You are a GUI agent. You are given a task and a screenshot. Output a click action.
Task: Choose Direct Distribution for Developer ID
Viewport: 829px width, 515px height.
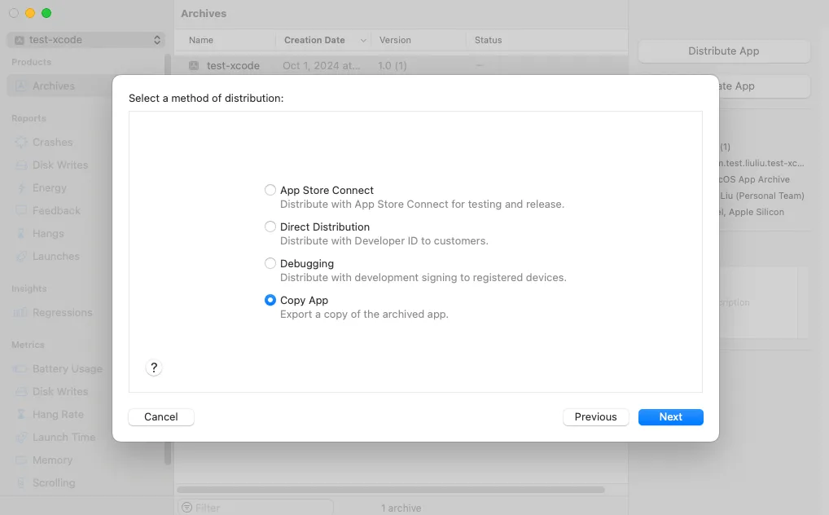(270, 227)
